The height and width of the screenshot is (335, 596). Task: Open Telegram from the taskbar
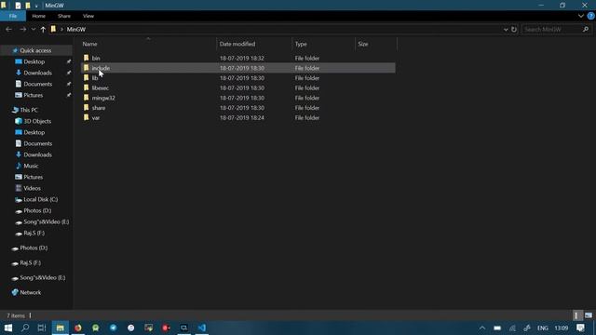click(x=114, y=328)
